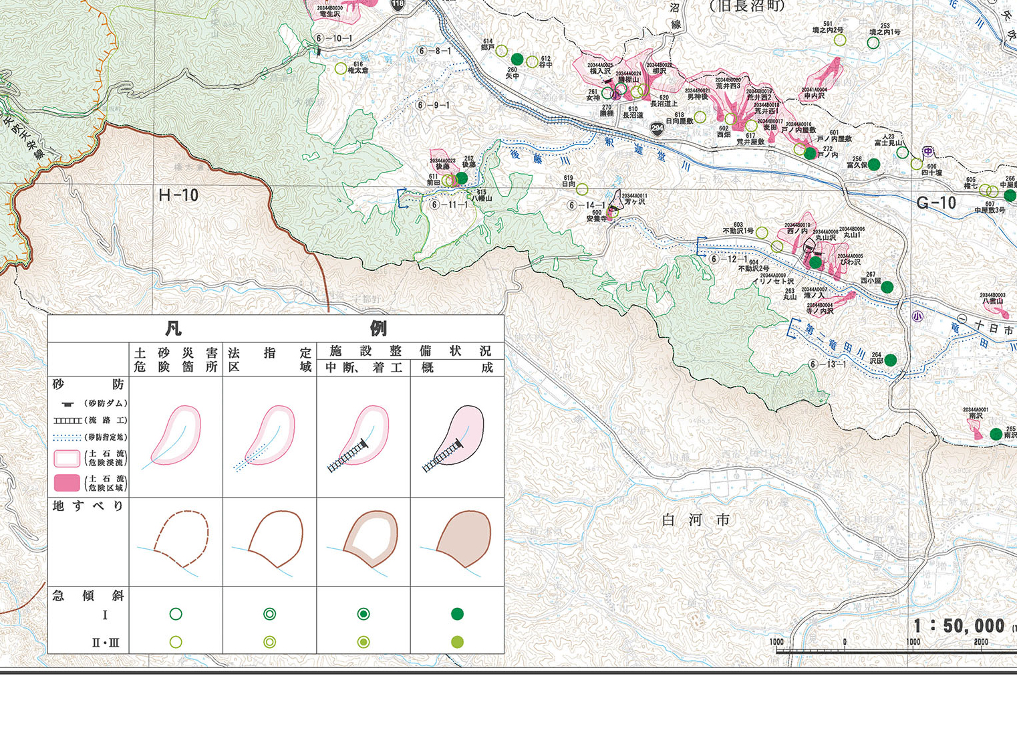
Task: Click the filled brown 概成 landslide shape in legend
Action: coord(463,538)
